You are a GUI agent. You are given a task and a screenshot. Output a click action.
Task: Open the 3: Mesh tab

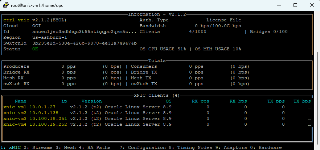(66, 147)
